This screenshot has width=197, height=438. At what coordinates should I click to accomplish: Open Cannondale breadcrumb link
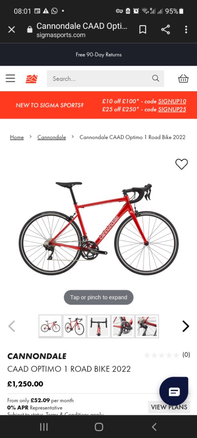click(x=51, y=137)
